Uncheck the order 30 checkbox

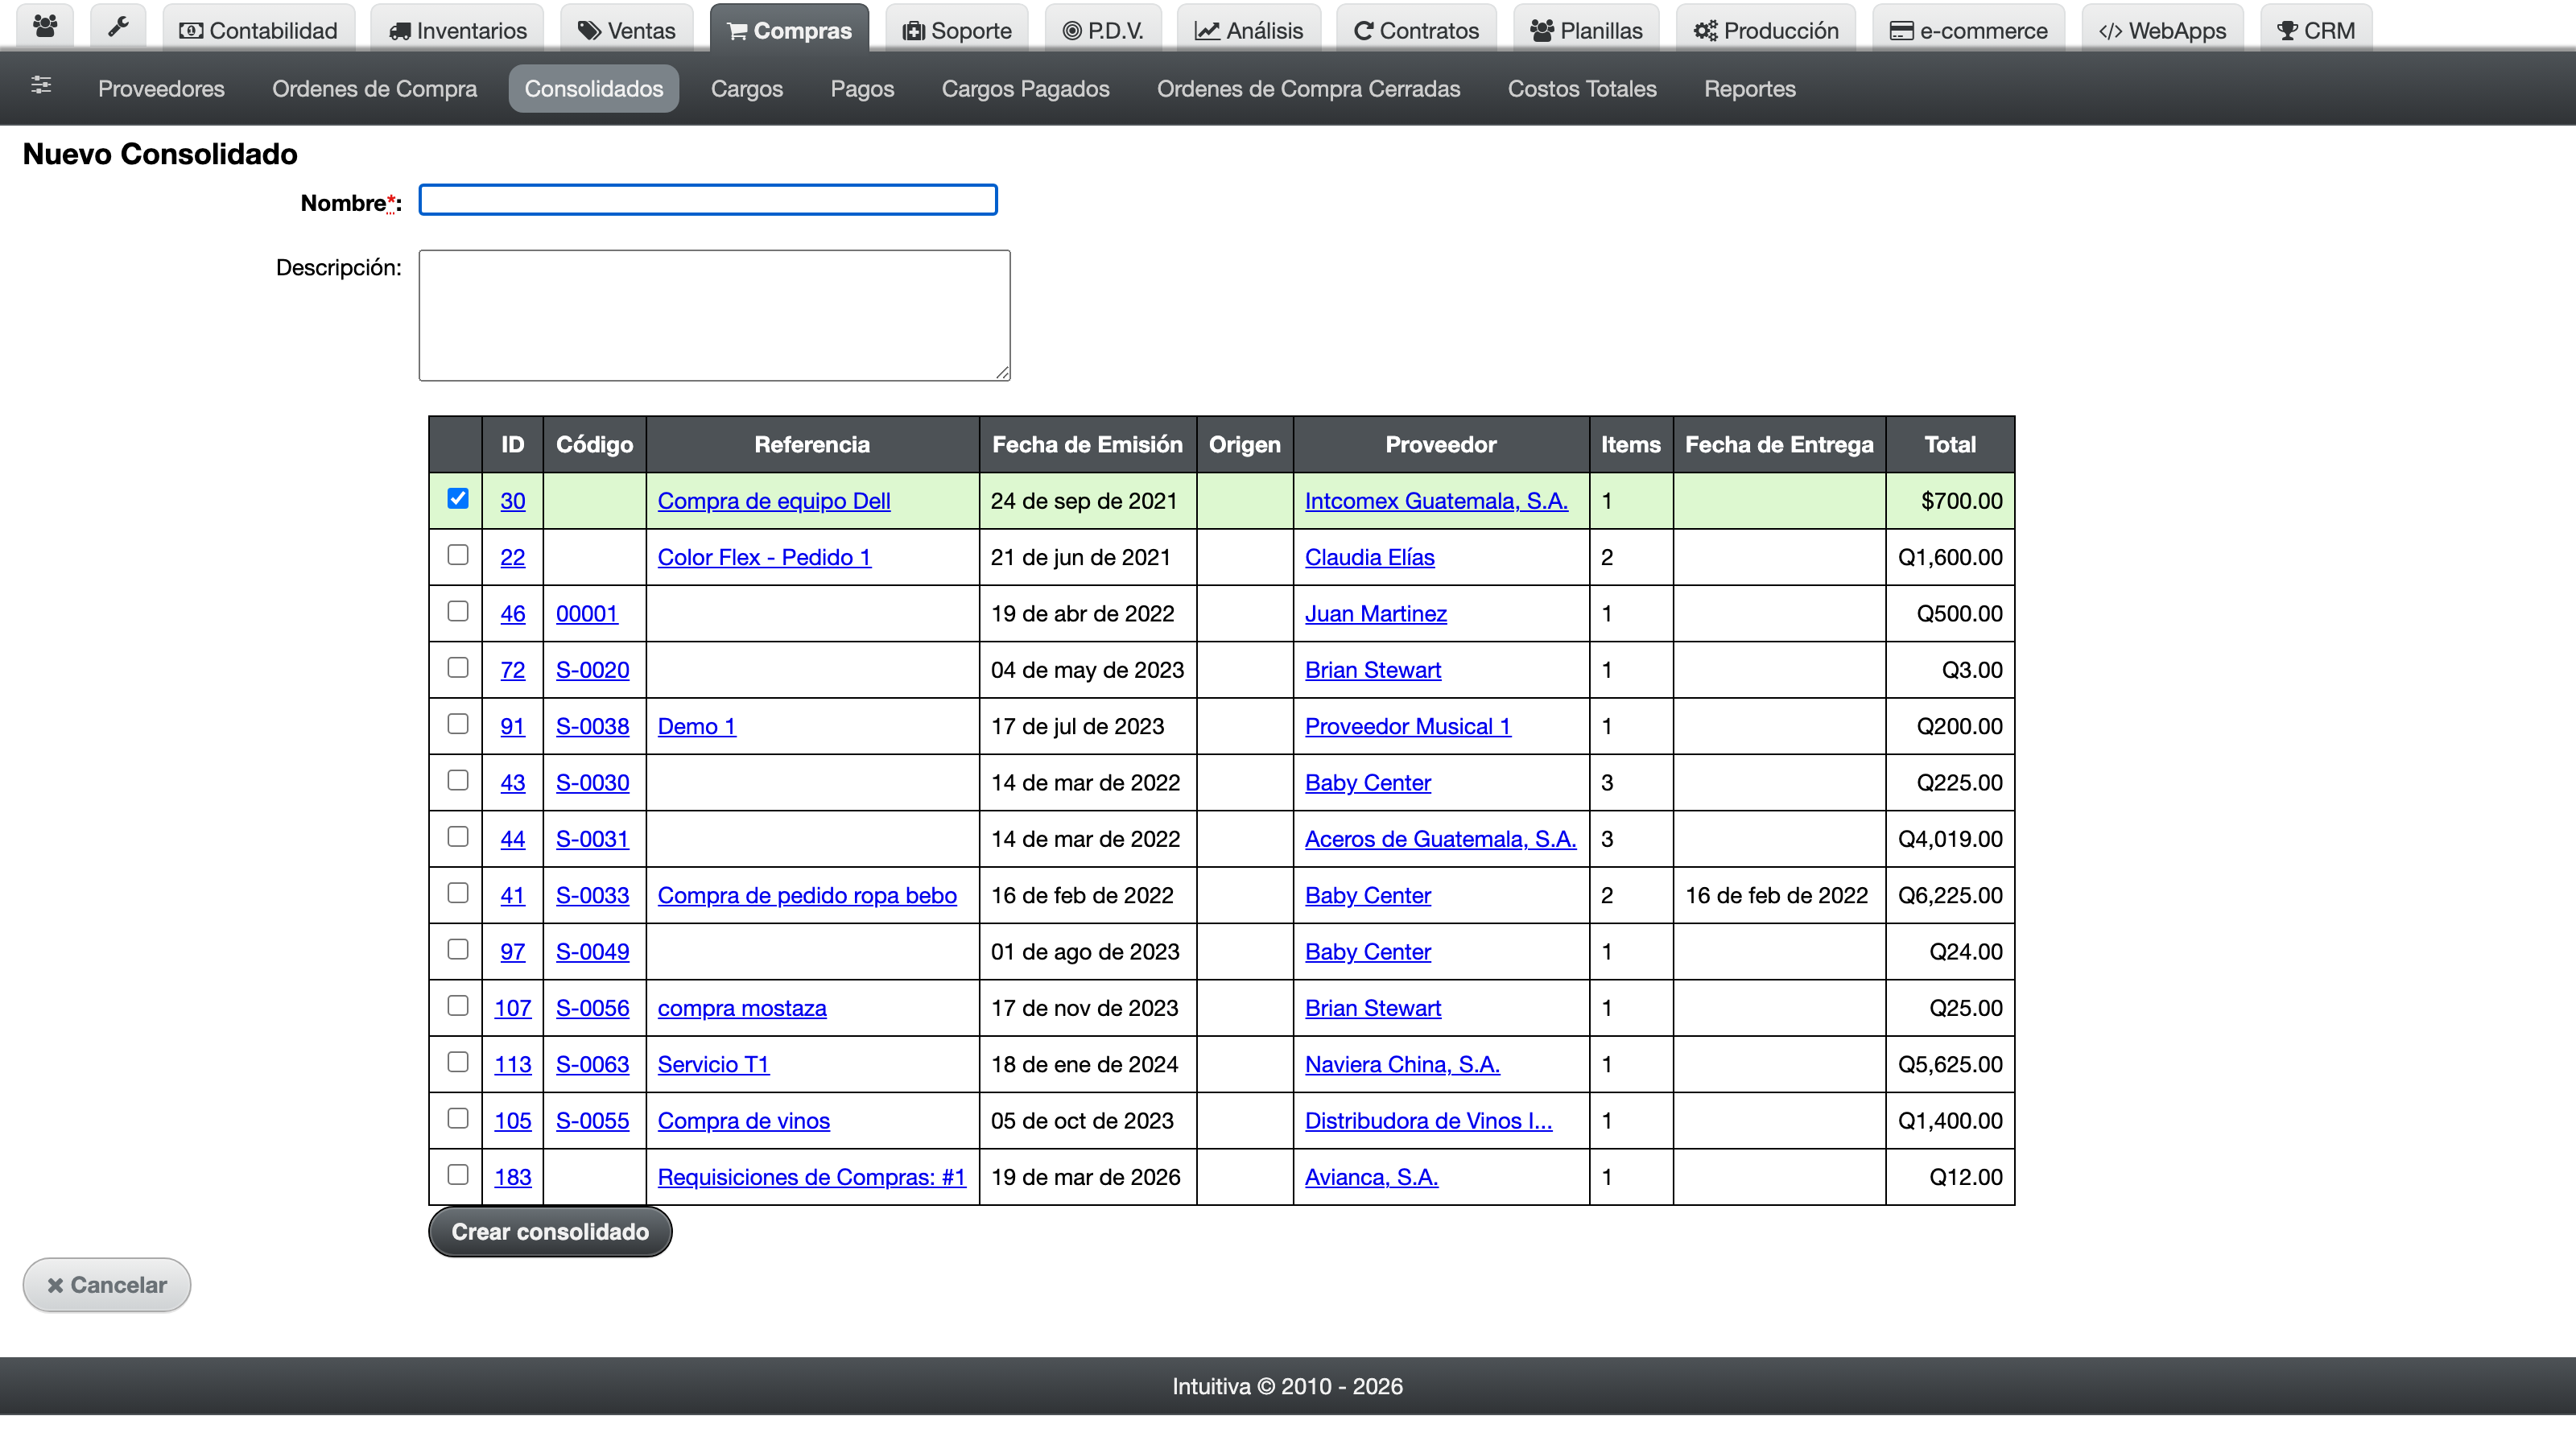click(x=457, y=498)
